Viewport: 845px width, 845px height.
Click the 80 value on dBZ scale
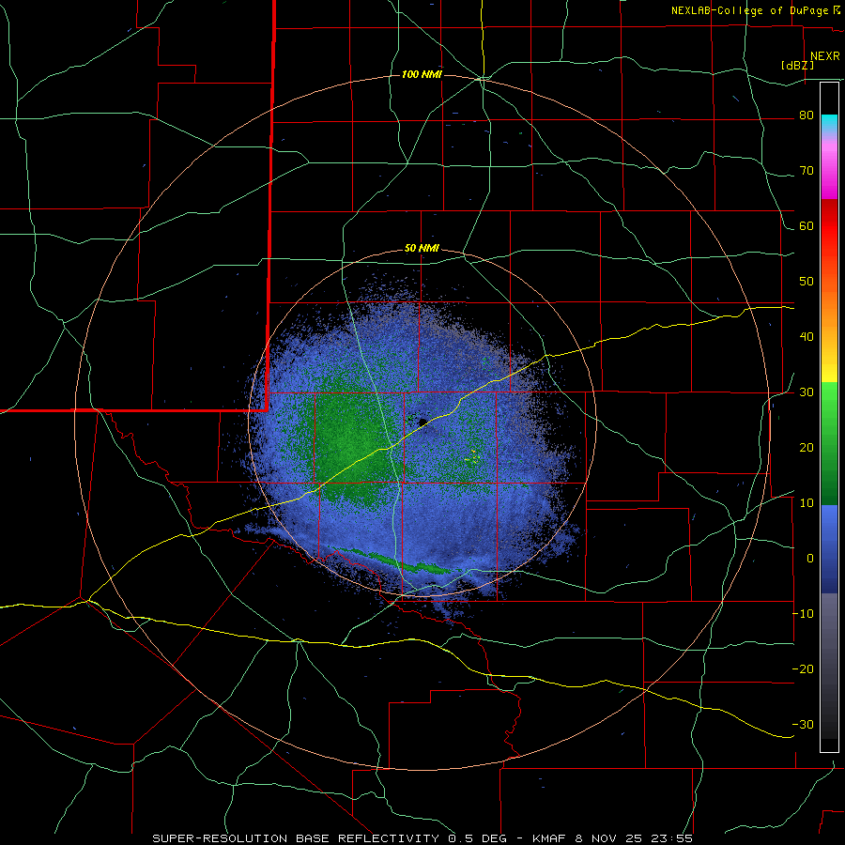click(807, 115)
